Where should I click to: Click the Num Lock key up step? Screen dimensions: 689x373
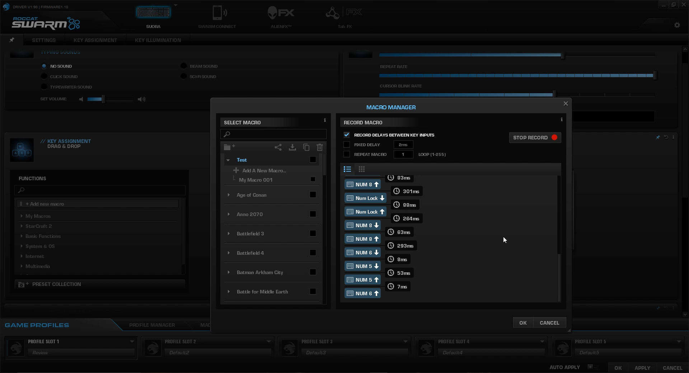click(365, 212)
